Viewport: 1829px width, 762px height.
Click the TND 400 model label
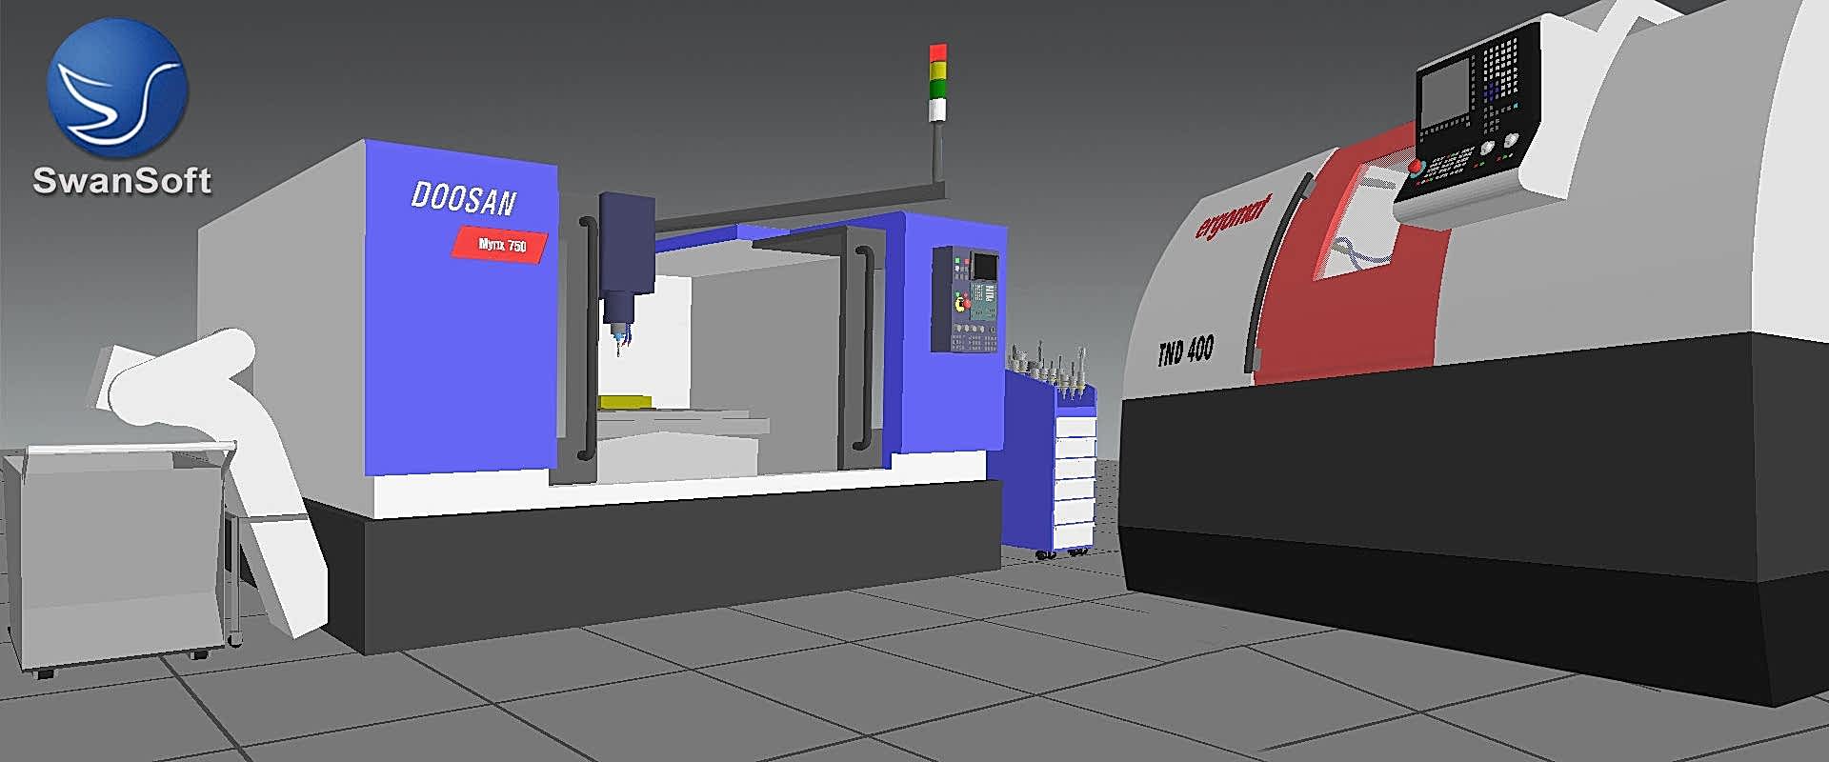(1185, 351)
